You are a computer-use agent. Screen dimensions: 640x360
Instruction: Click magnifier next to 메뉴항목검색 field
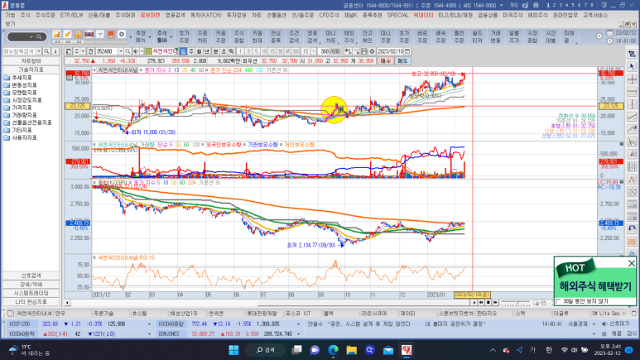[x=46, y=51]
